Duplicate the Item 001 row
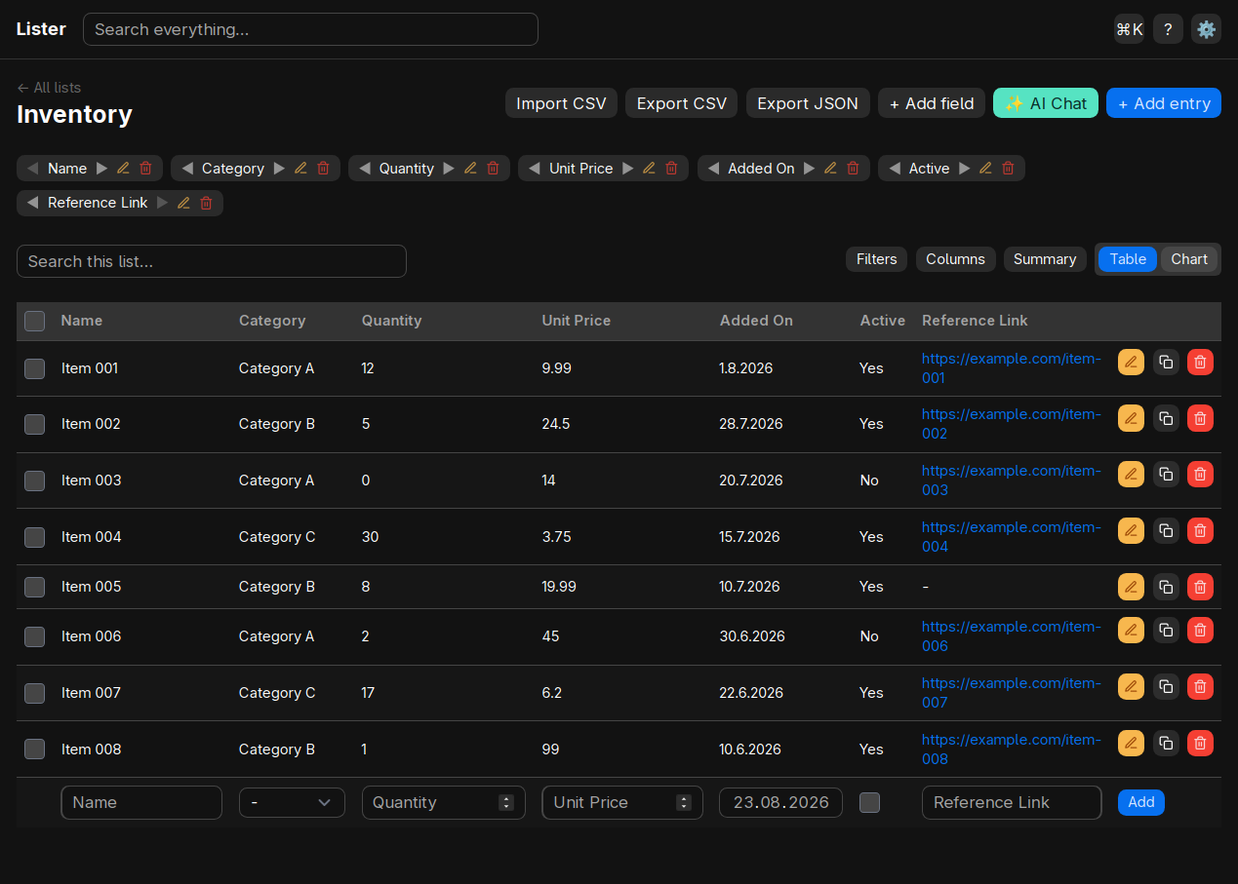Image resolution: width=1238 pixels, height=884 pixels. (1166, 362)
